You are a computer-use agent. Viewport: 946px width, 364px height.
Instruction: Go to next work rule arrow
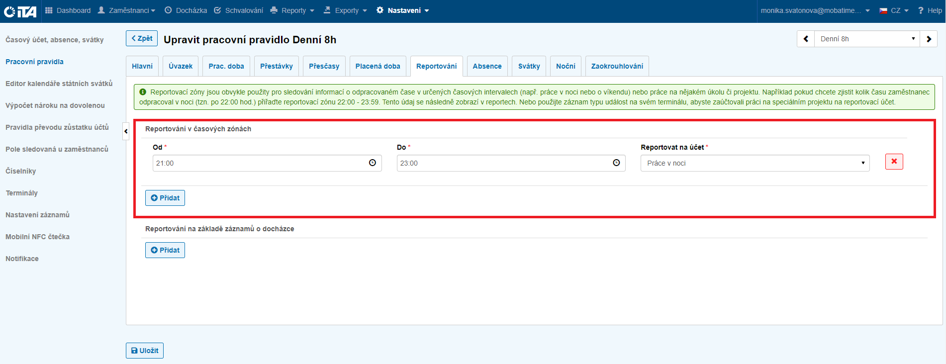click(929, 39)
